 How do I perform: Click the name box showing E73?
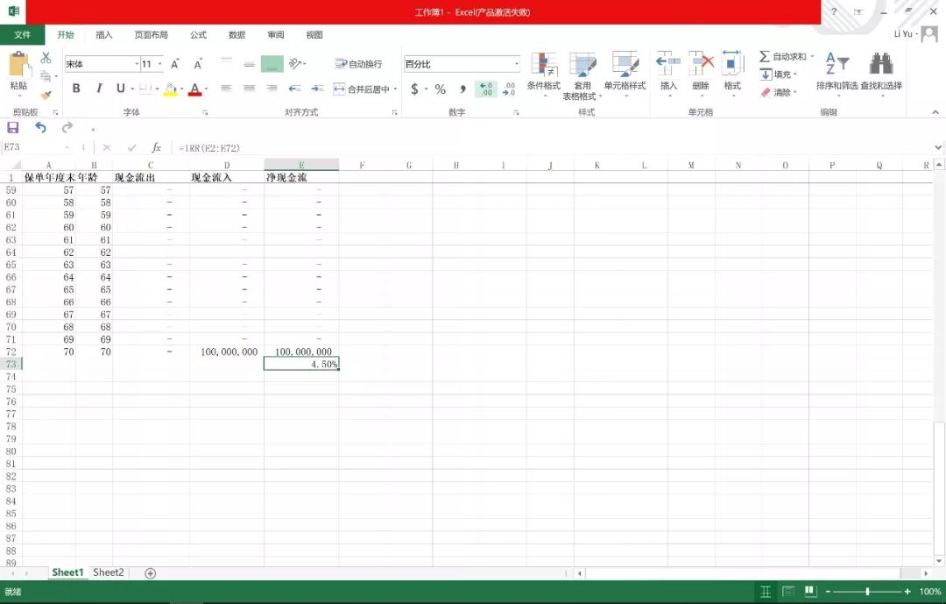point(34,147)
